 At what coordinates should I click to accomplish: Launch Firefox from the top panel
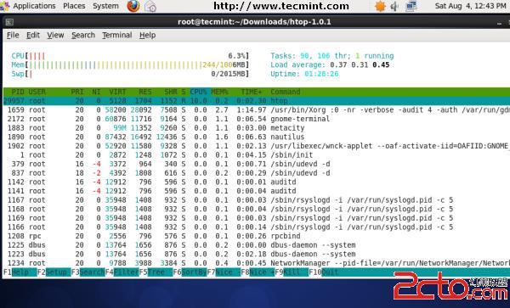133,6
